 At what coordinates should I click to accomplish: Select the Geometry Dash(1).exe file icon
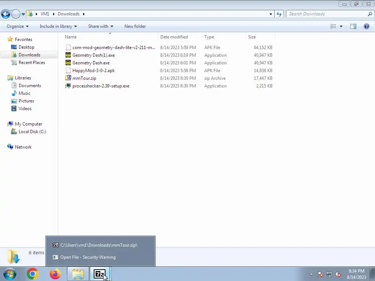[68, 55]
